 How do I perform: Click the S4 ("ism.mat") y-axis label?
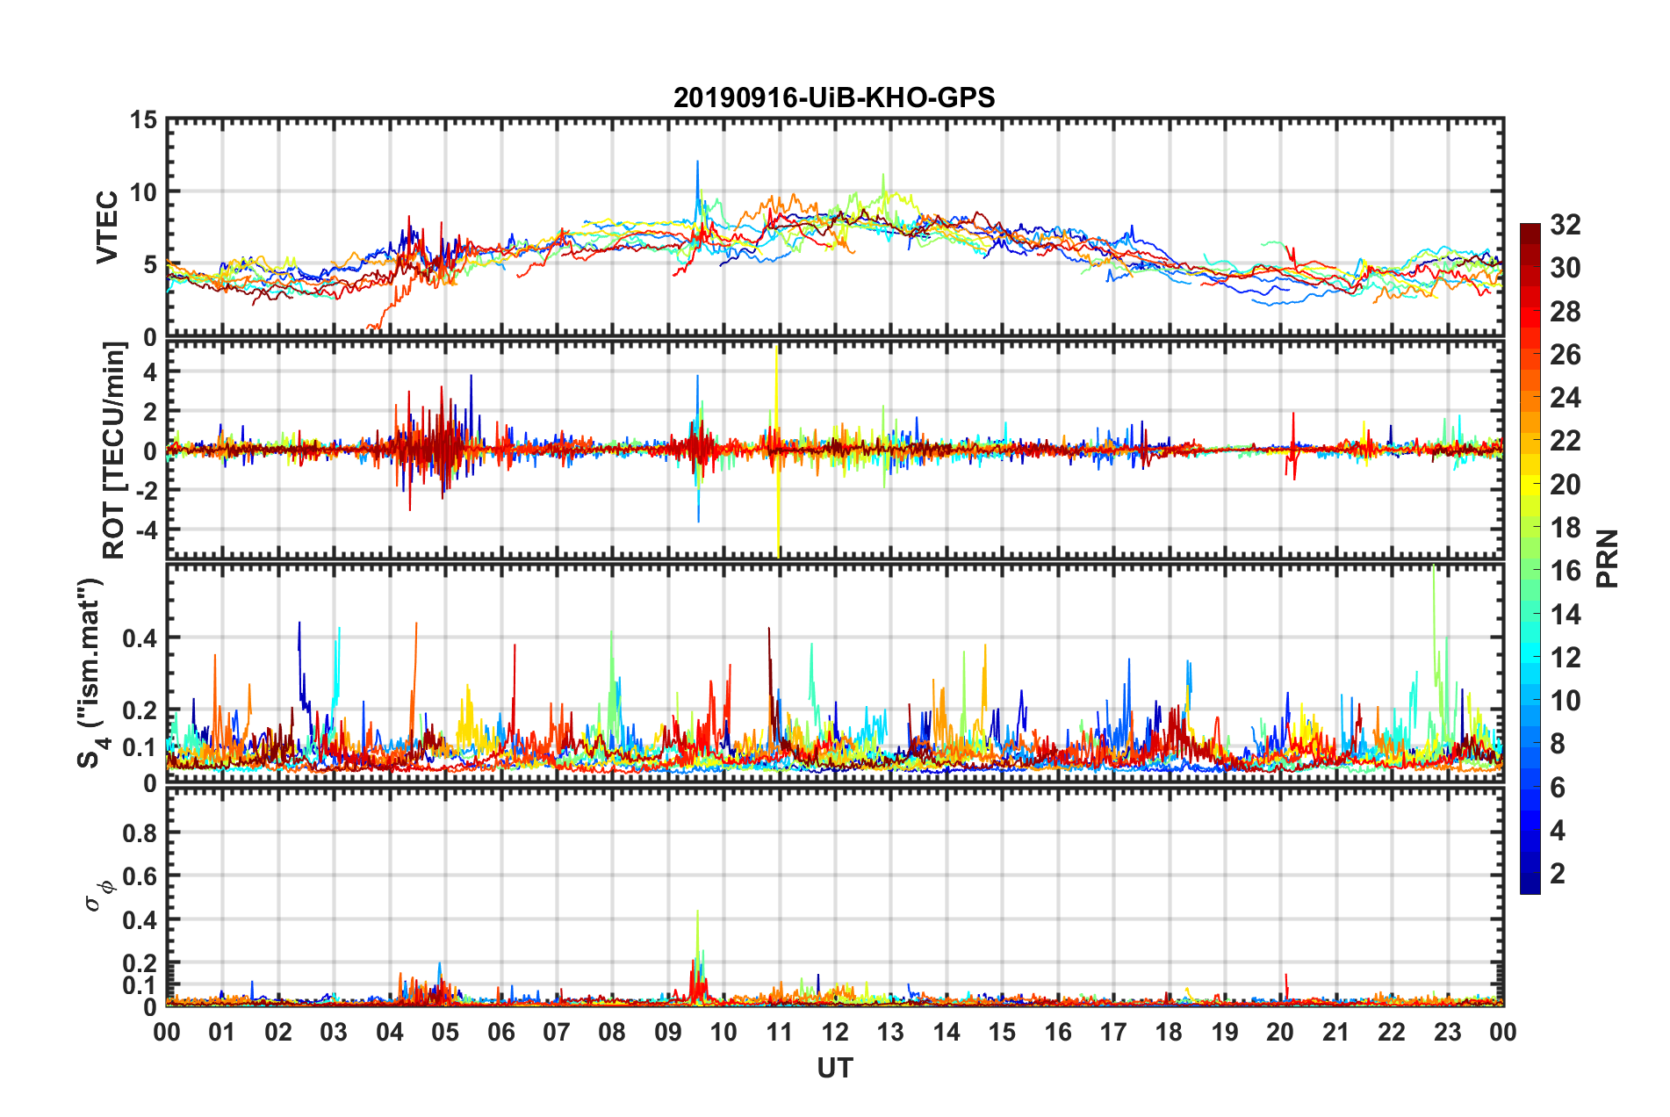(x=93, y=673)
